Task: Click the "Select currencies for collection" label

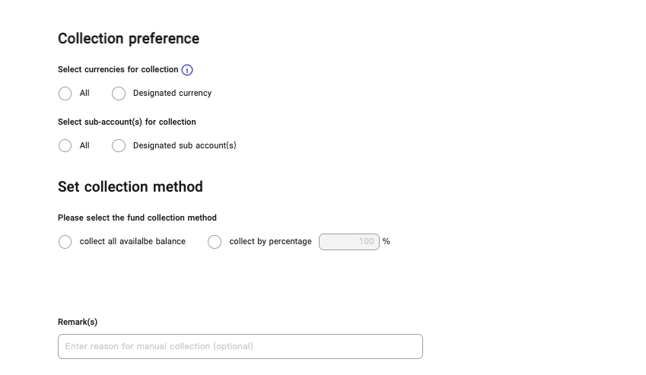Action: coord(118,70)
